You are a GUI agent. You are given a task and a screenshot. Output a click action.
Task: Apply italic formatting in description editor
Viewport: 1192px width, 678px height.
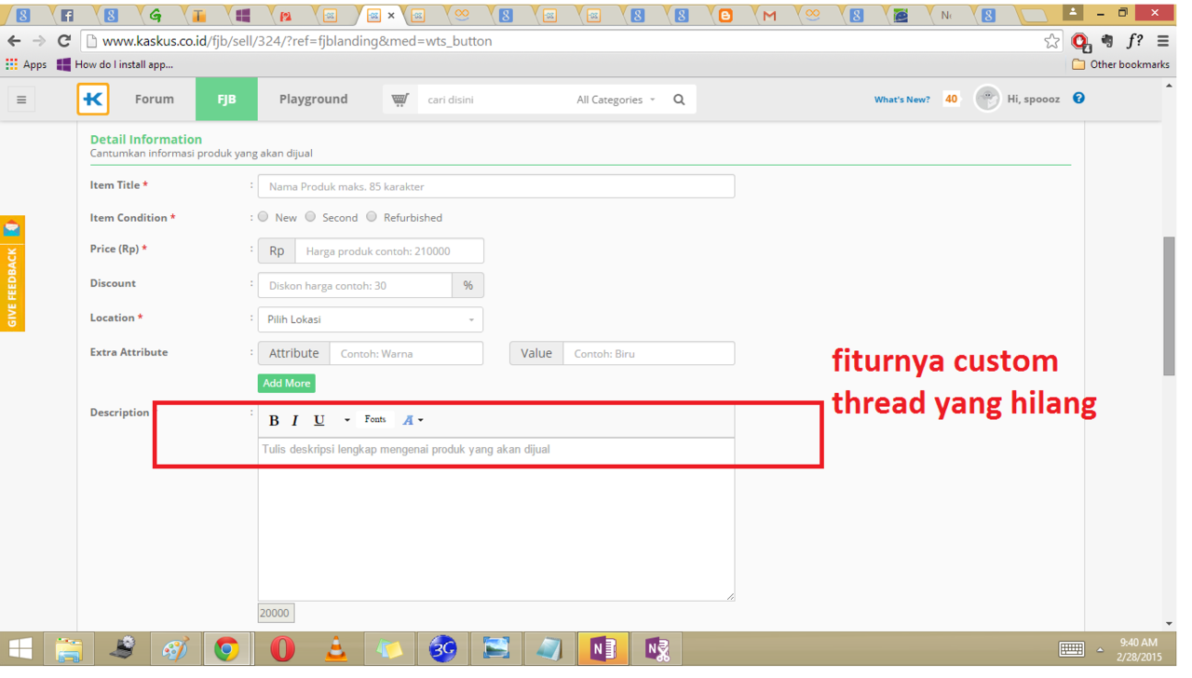coord(295,421)
